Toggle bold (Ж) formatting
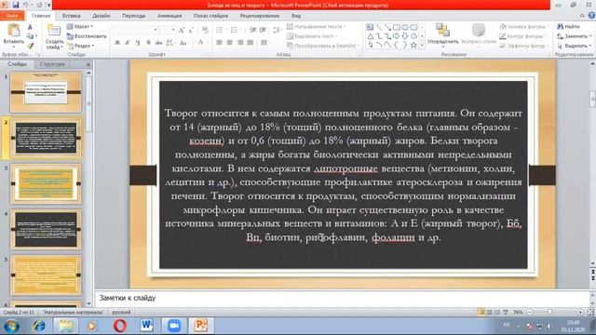This screenshot has width=596, height=335. point(117,43)
